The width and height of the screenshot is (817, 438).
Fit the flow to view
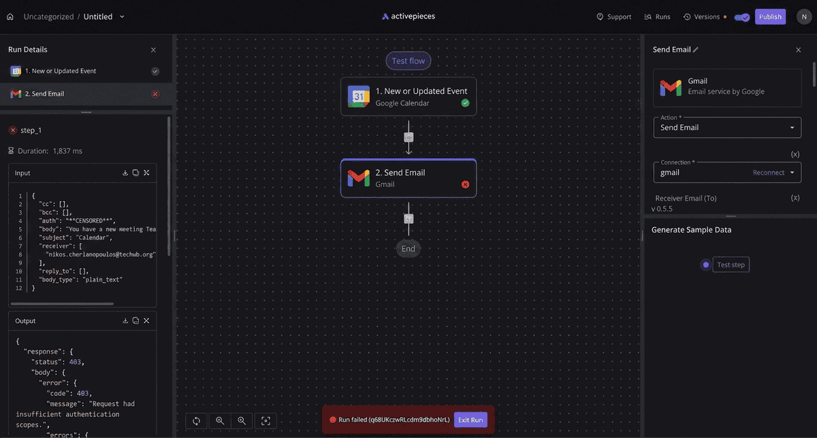266,420
